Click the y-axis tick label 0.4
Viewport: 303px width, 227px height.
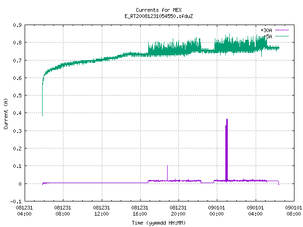17,113
